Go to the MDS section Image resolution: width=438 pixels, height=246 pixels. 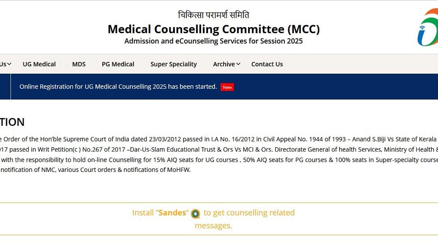(x=79, y=64)
